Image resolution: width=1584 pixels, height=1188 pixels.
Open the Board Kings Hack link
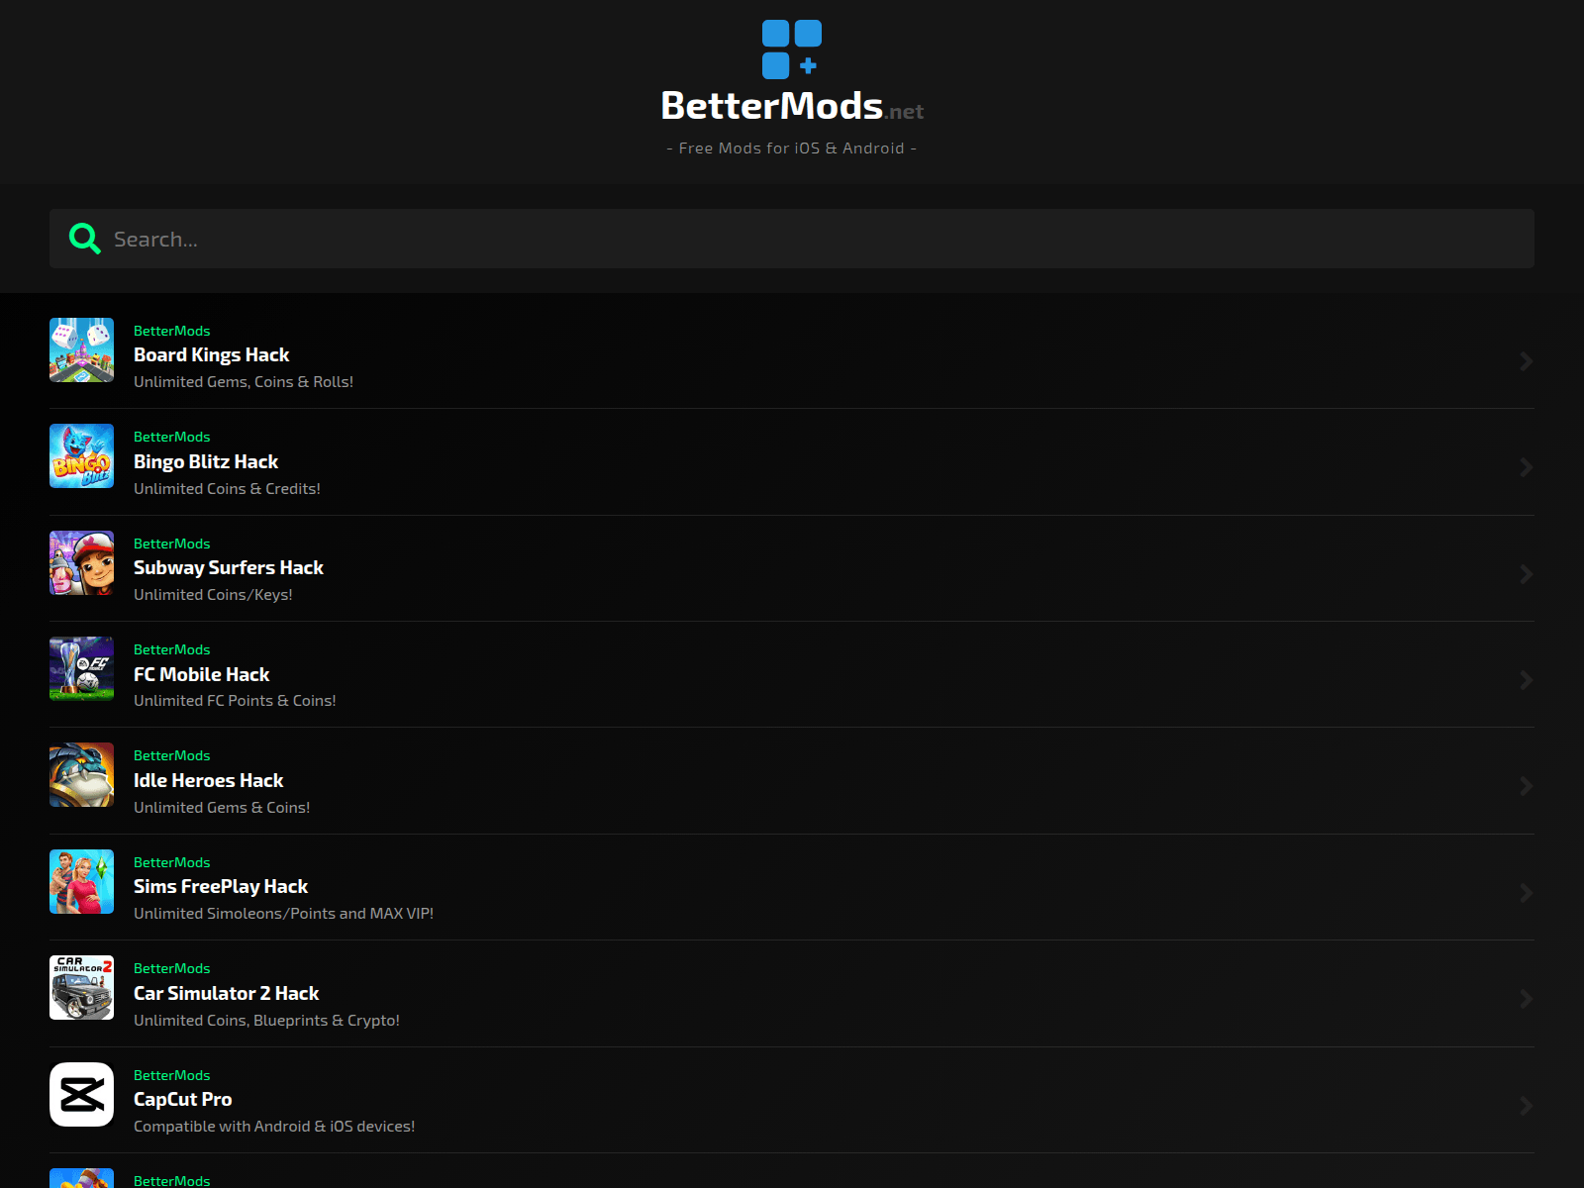coord(211,355)
